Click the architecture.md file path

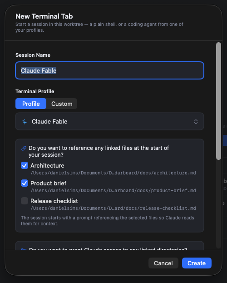point(113,173)
